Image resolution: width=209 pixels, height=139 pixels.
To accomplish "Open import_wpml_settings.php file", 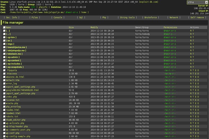I will [21, 93].
